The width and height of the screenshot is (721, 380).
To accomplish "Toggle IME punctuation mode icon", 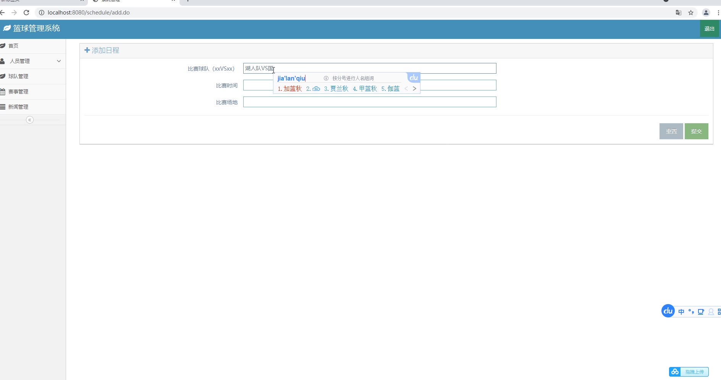I will [x=691, y=312].
